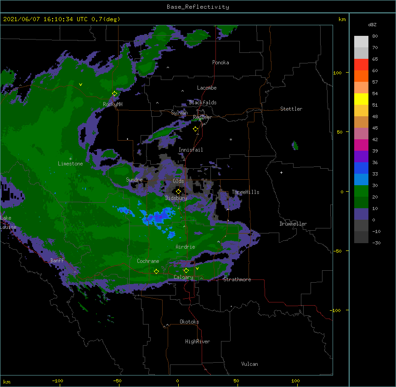Image resolution: width=396 pixels, height=387 pixels.
Task: Select the orange 57-60 dBZ swatch
Action: click(361, 76)
